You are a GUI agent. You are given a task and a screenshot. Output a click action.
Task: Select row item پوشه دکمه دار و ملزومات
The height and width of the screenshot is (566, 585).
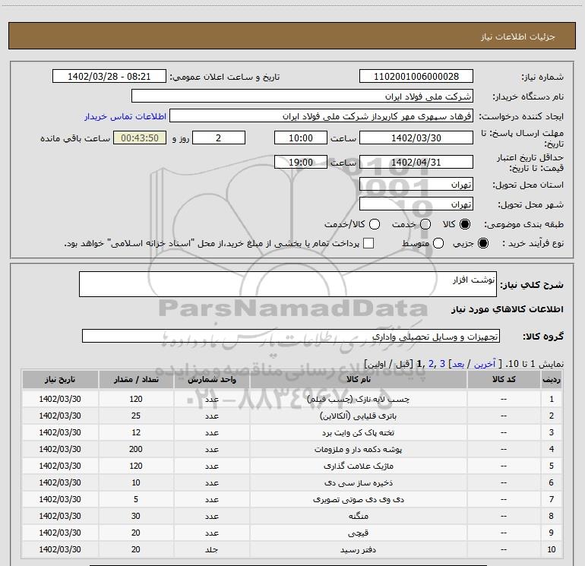point(358,450)
